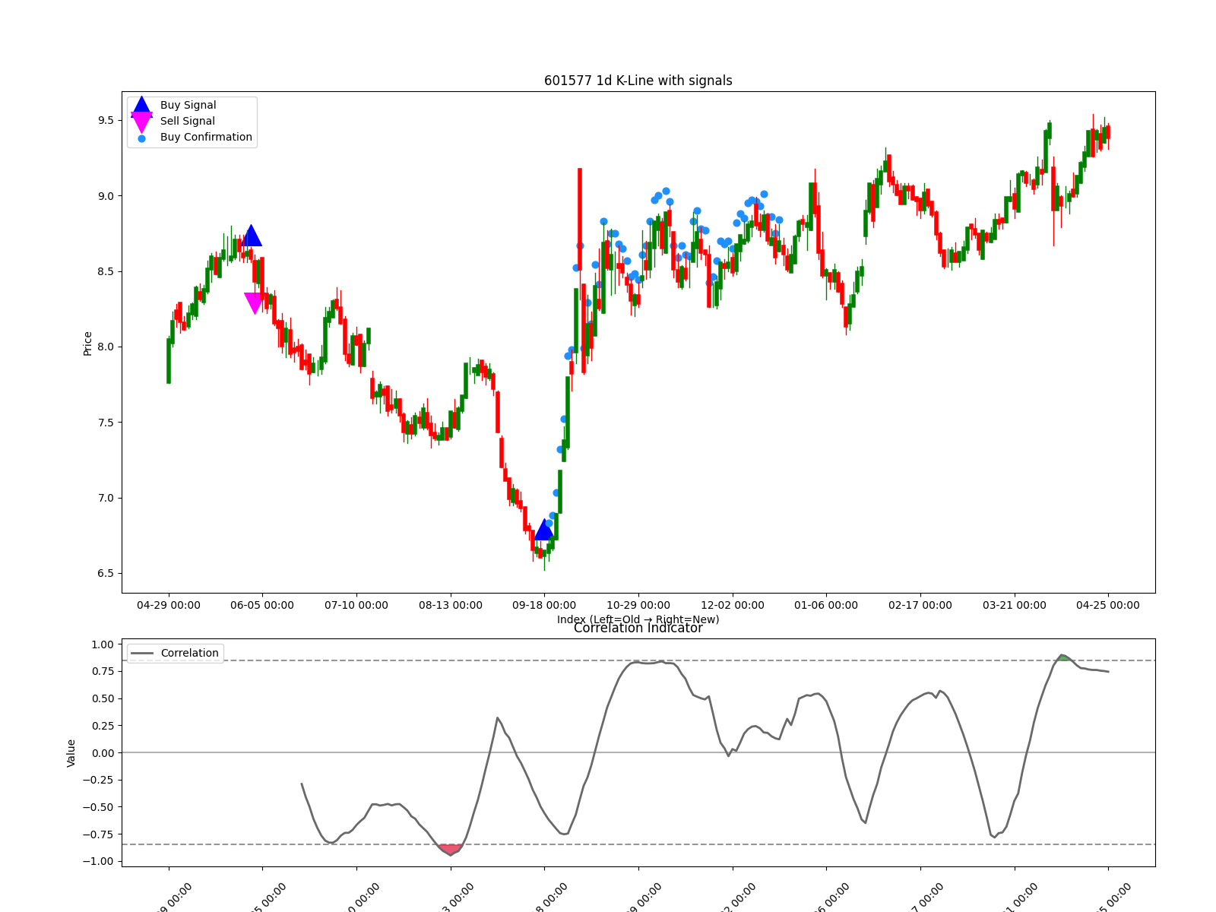Click the −0.50 correlation axis tick
Screen dimensions: 1216x912
tap(98, 808)
